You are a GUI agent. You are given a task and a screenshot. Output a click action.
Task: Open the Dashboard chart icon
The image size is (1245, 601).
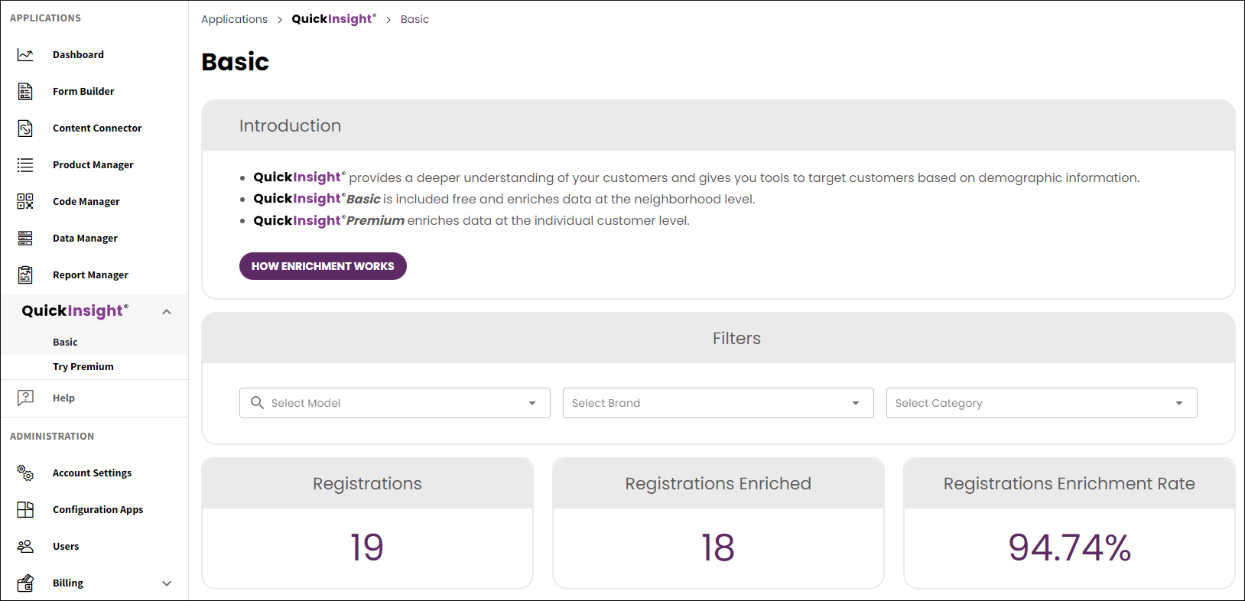click(25, 55)
